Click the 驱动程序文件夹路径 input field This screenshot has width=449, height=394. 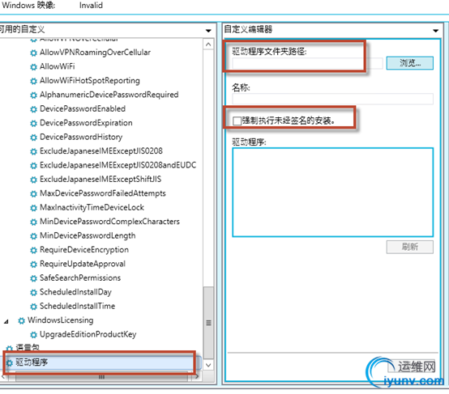coord(307,63)
